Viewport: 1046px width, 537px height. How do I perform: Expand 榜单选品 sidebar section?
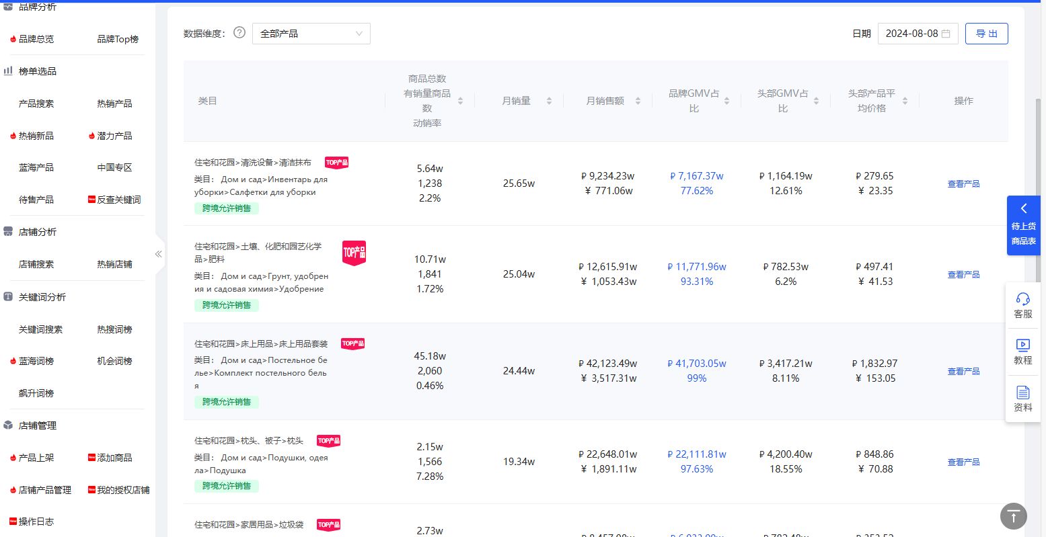pos(38,71)
